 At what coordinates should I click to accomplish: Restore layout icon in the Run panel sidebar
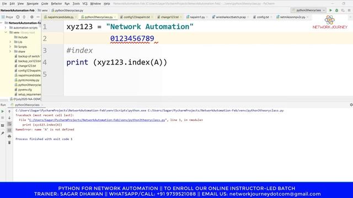click(x=2, y=125)
